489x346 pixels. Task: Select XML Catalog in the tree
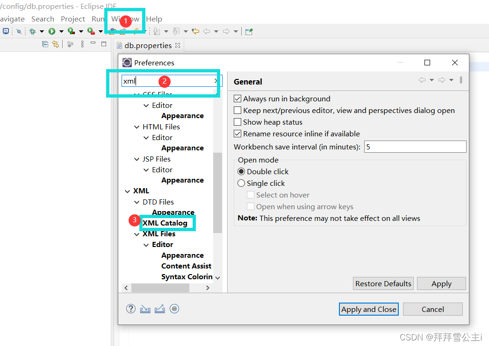165,223
